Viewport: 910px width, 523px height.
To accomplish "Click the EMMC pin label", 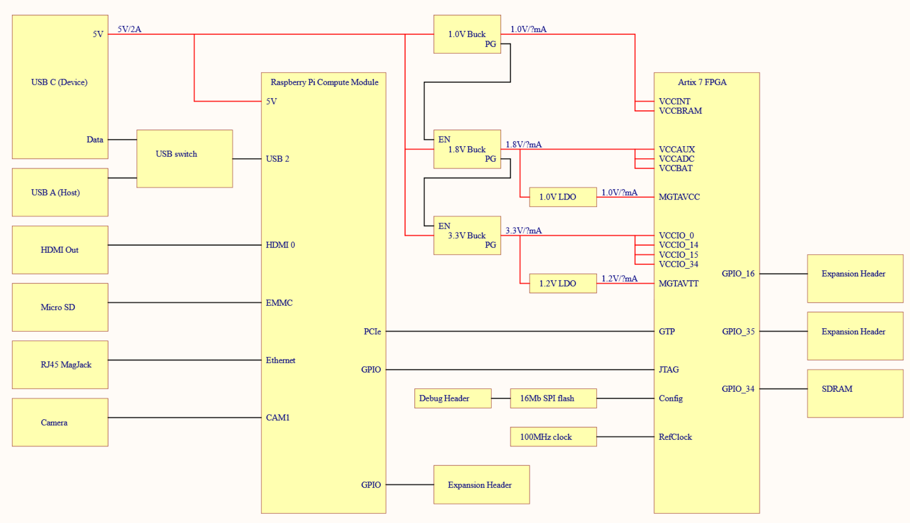I will 279,303.
